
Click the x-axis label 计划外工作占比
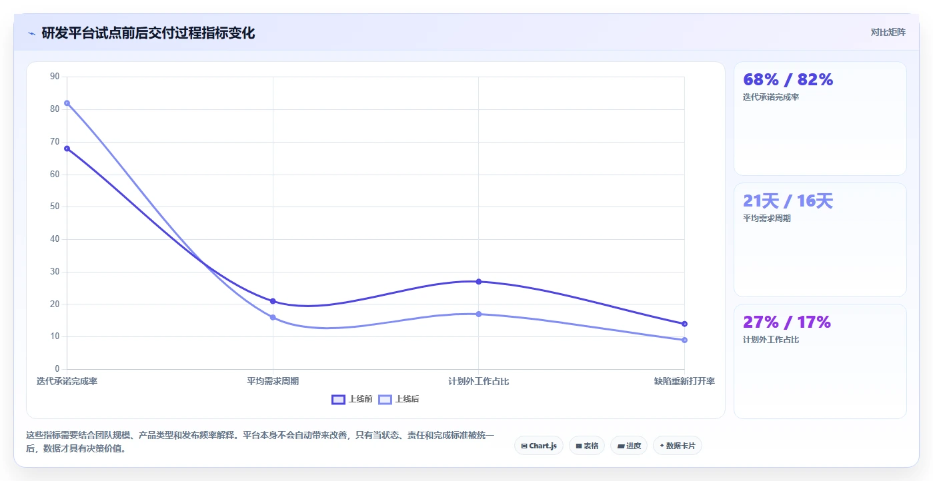[x=479, y=381]
